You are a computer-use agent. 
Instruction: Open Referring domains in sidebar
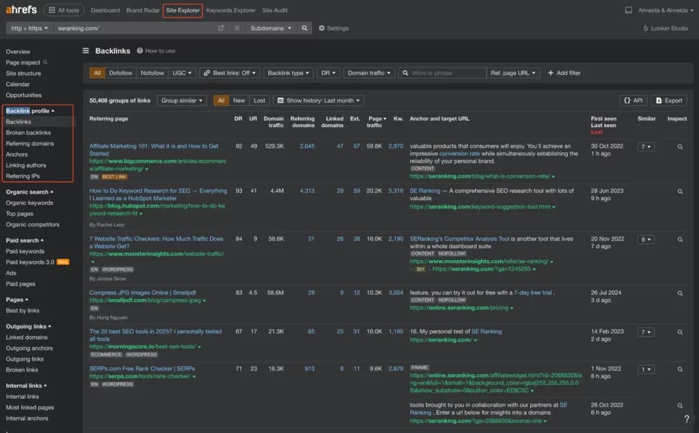pyautogui.click(x=29, y=143)
